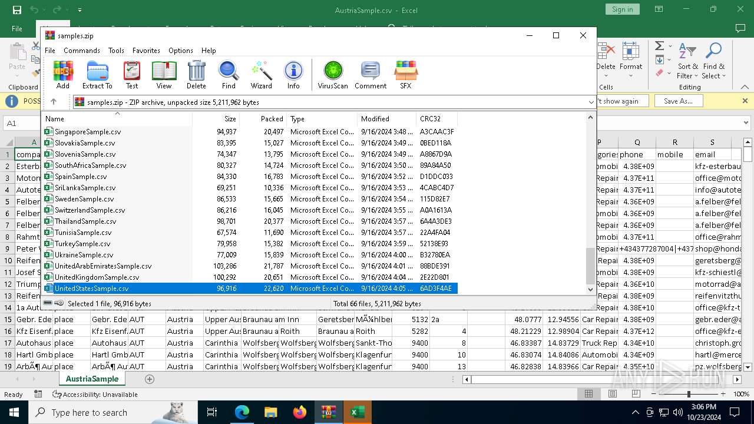Open the Excel File tab
This screenshot has width=754, height=424.
pyautogui.click(x=17, y=28)
